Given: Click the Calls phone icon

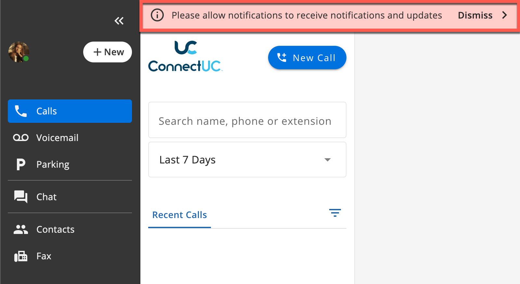Looking at the screenshot, I should pyautogui.click(x=21, y=111).
